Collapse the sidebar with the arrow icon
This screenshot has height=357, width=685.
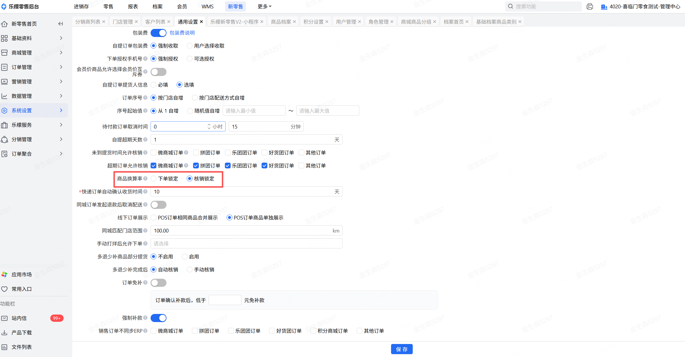[60, 24]
